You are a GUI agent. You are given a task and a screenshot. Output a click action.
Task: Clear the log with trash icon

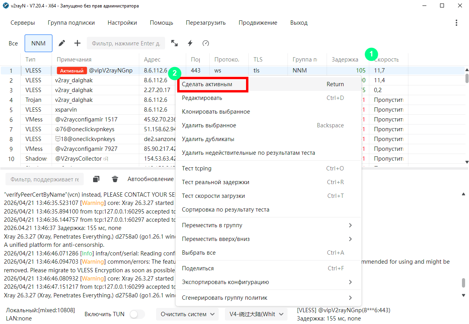pos(115,179)
